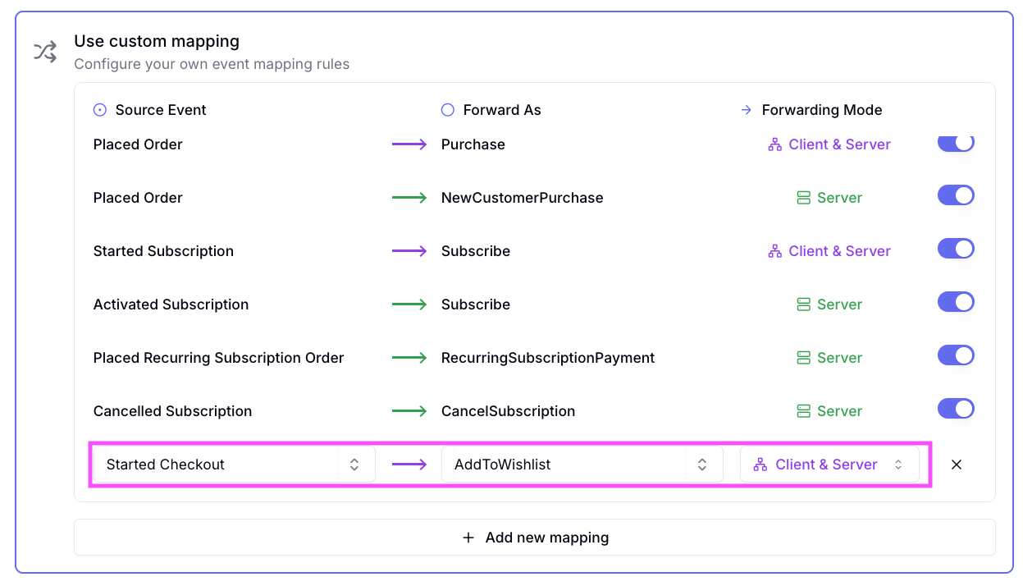Click the server icon on the CancelSubscription row
The image size is (1023, 586).
point(803,410)
